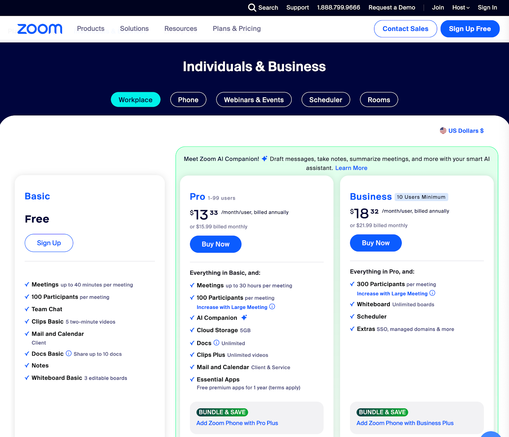Click the US flag currency icon
Viewport: 509px width, 437px height.
[443, 131]
